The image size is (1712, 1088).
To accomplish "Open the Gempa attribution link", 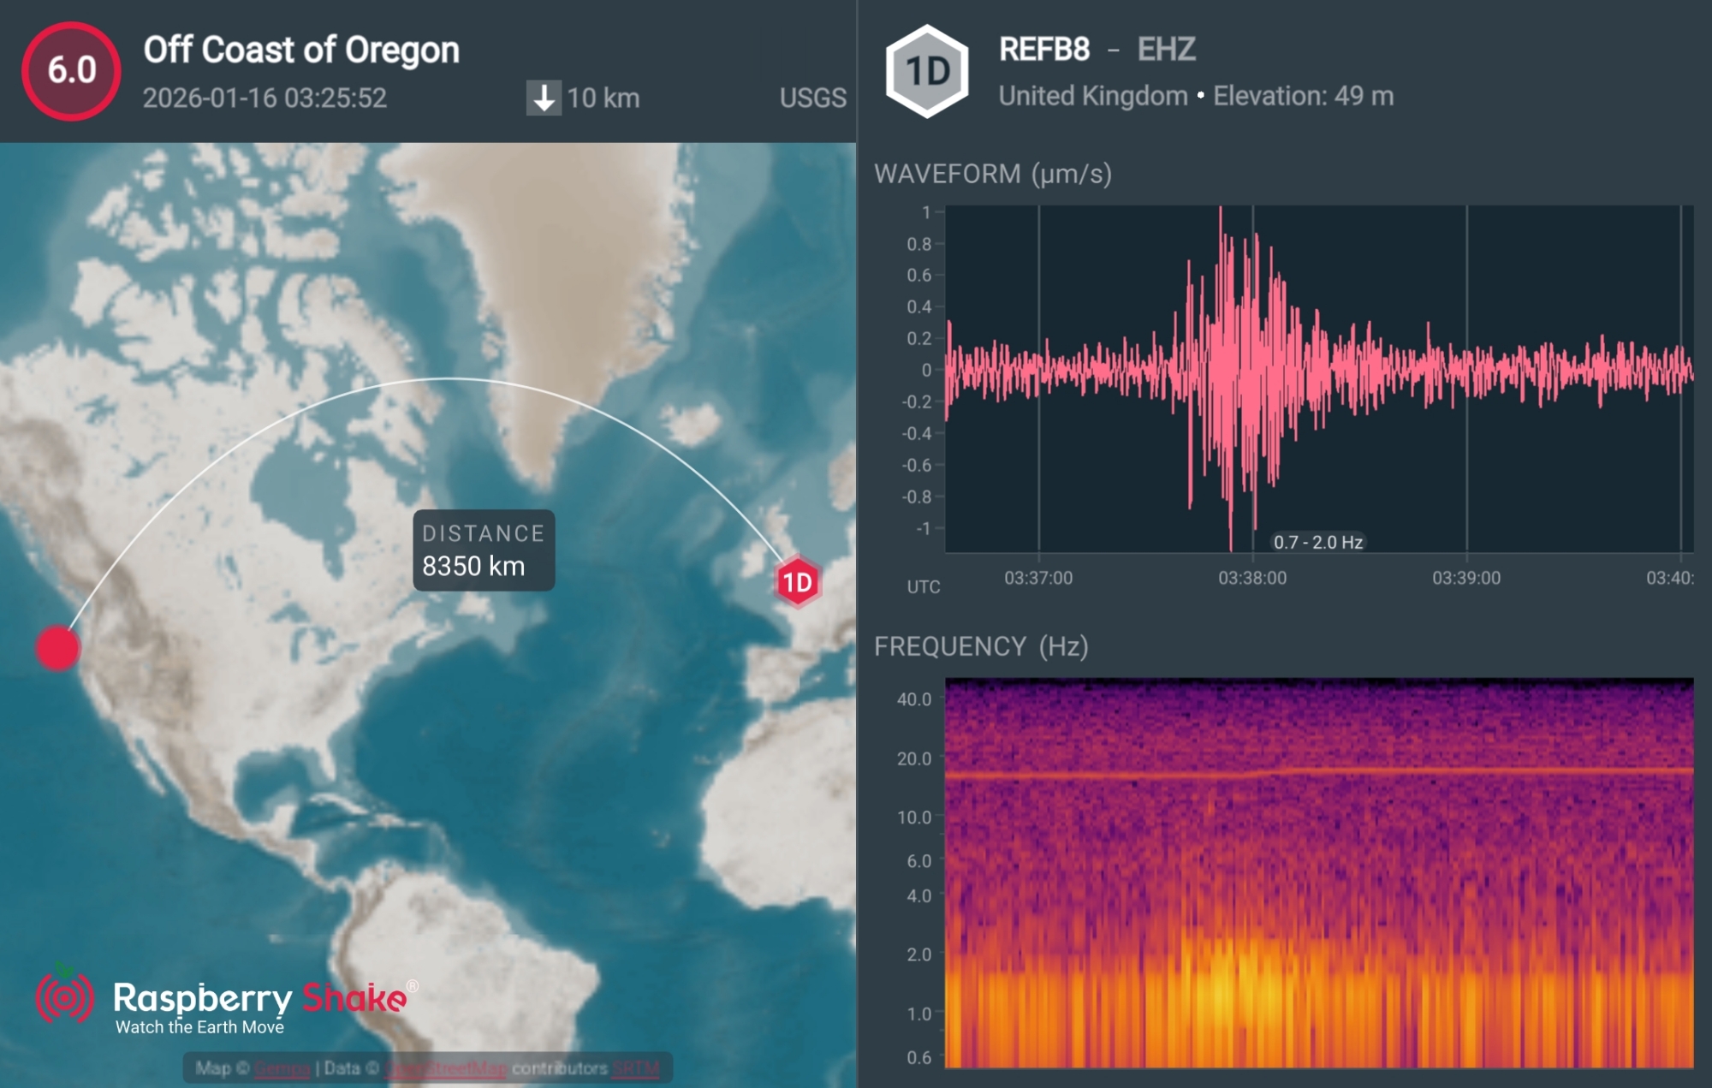I will pyautogui.click(x=282, y=1068).
